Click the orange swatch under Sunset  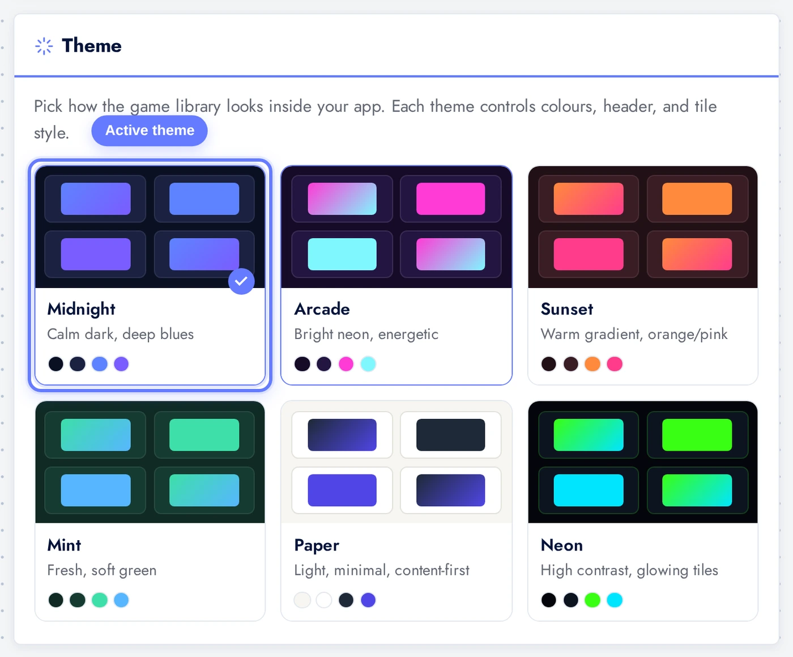[592, 364]
